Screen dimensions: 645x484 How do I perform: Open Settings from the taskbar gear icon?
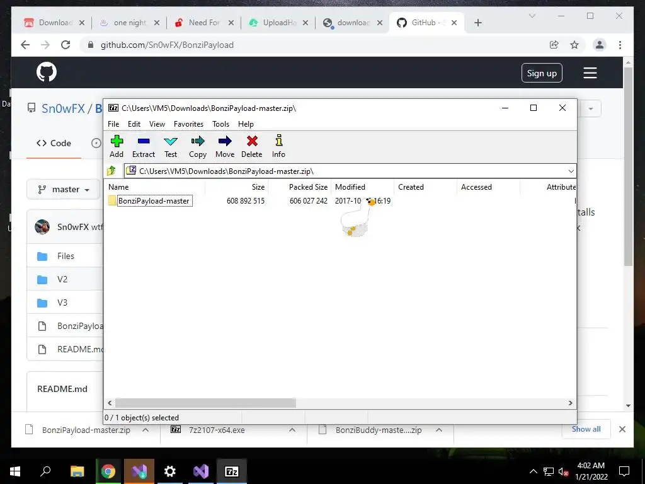pos(169,471)
